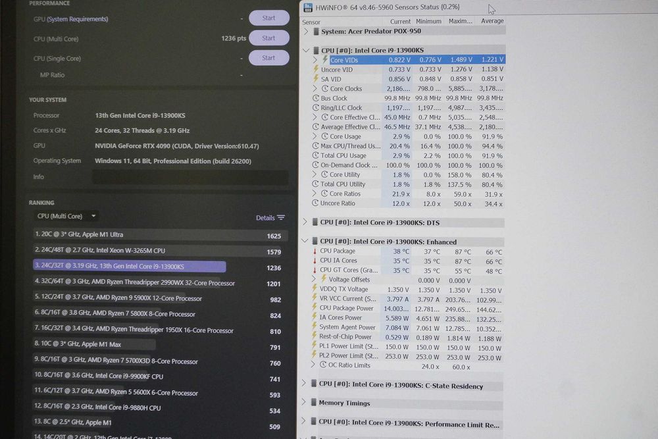Screen dimensions: 658x439
Task: Expand Voltage Offsets row
Action: pyautogui.click(x=314, y=279)
